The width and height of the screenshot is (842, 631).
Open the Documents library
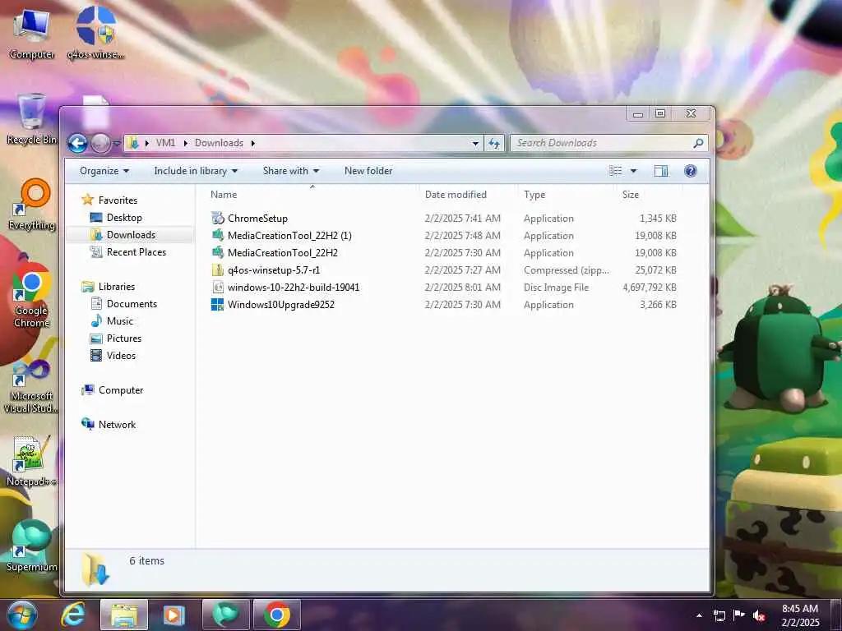point(132,304)
